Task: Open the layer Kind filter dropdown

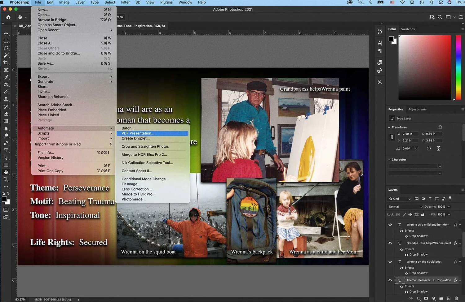Action: pyautogui.click(x=400, y=199)
